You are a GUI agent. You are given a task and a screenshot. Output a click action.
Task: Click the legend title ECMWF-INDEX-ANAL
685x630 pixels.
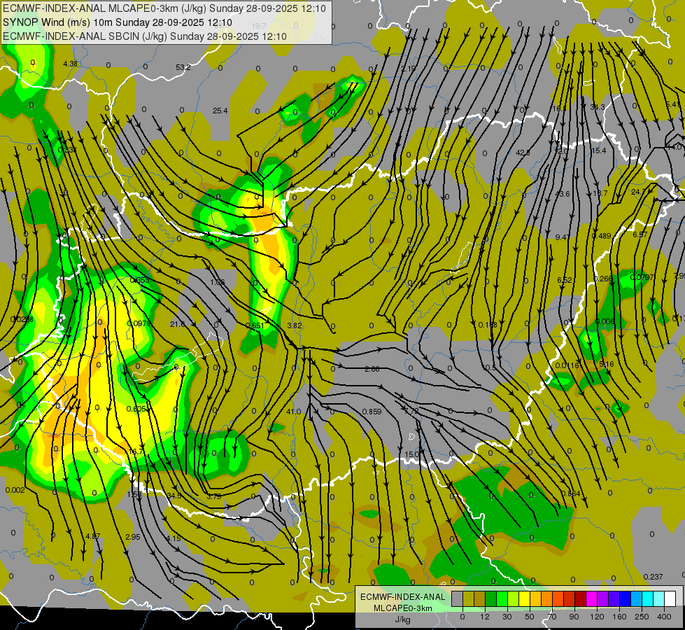pos(403,597)
